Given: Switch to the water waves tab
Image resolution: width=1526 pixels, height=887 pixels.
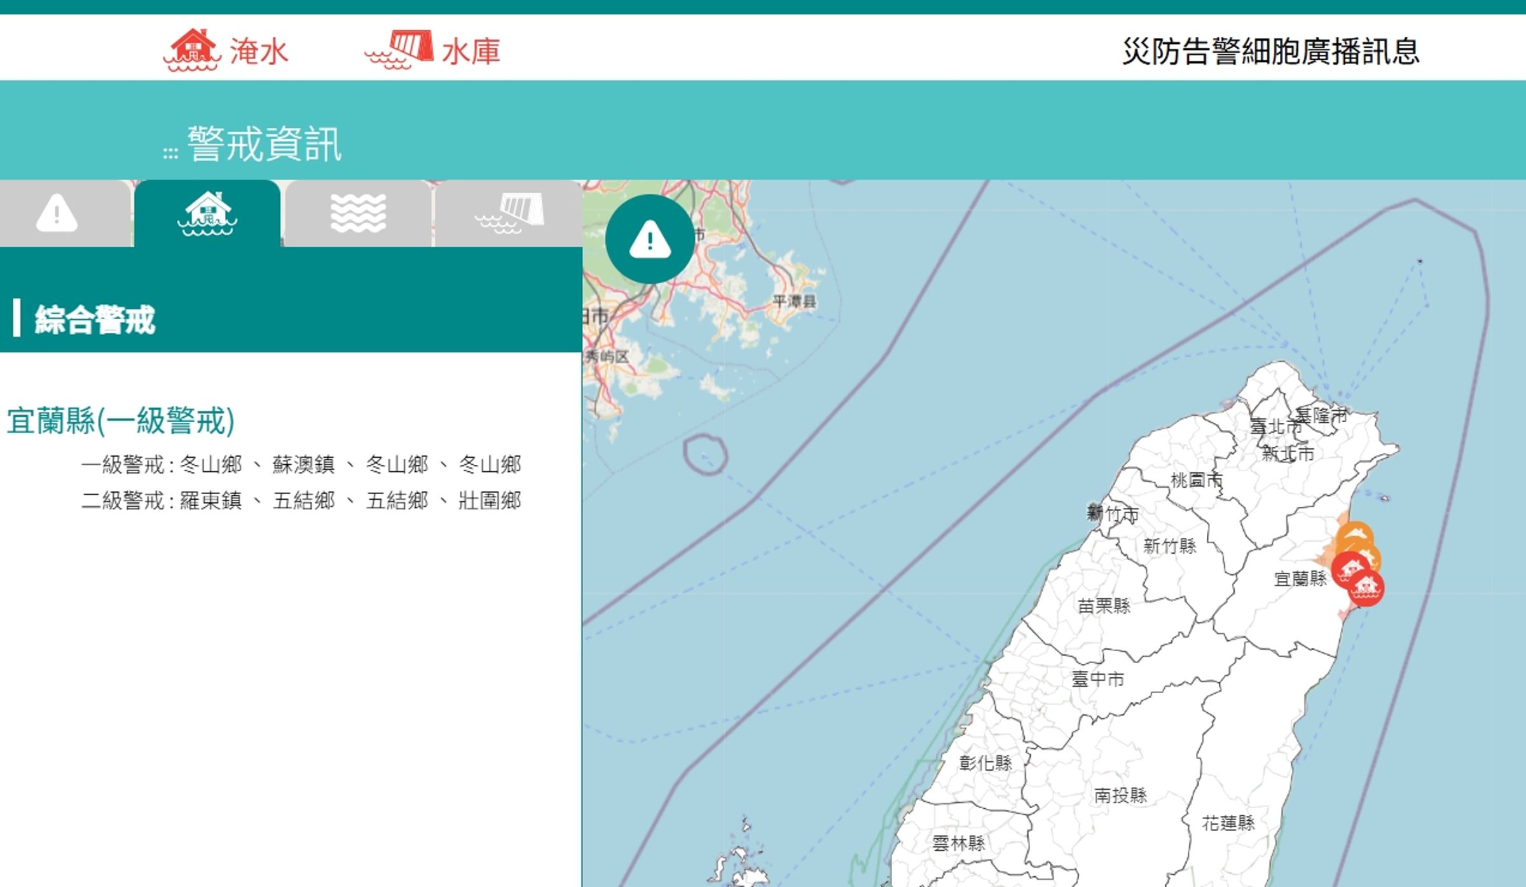Looking at the screenshot, I should (358, 213).
